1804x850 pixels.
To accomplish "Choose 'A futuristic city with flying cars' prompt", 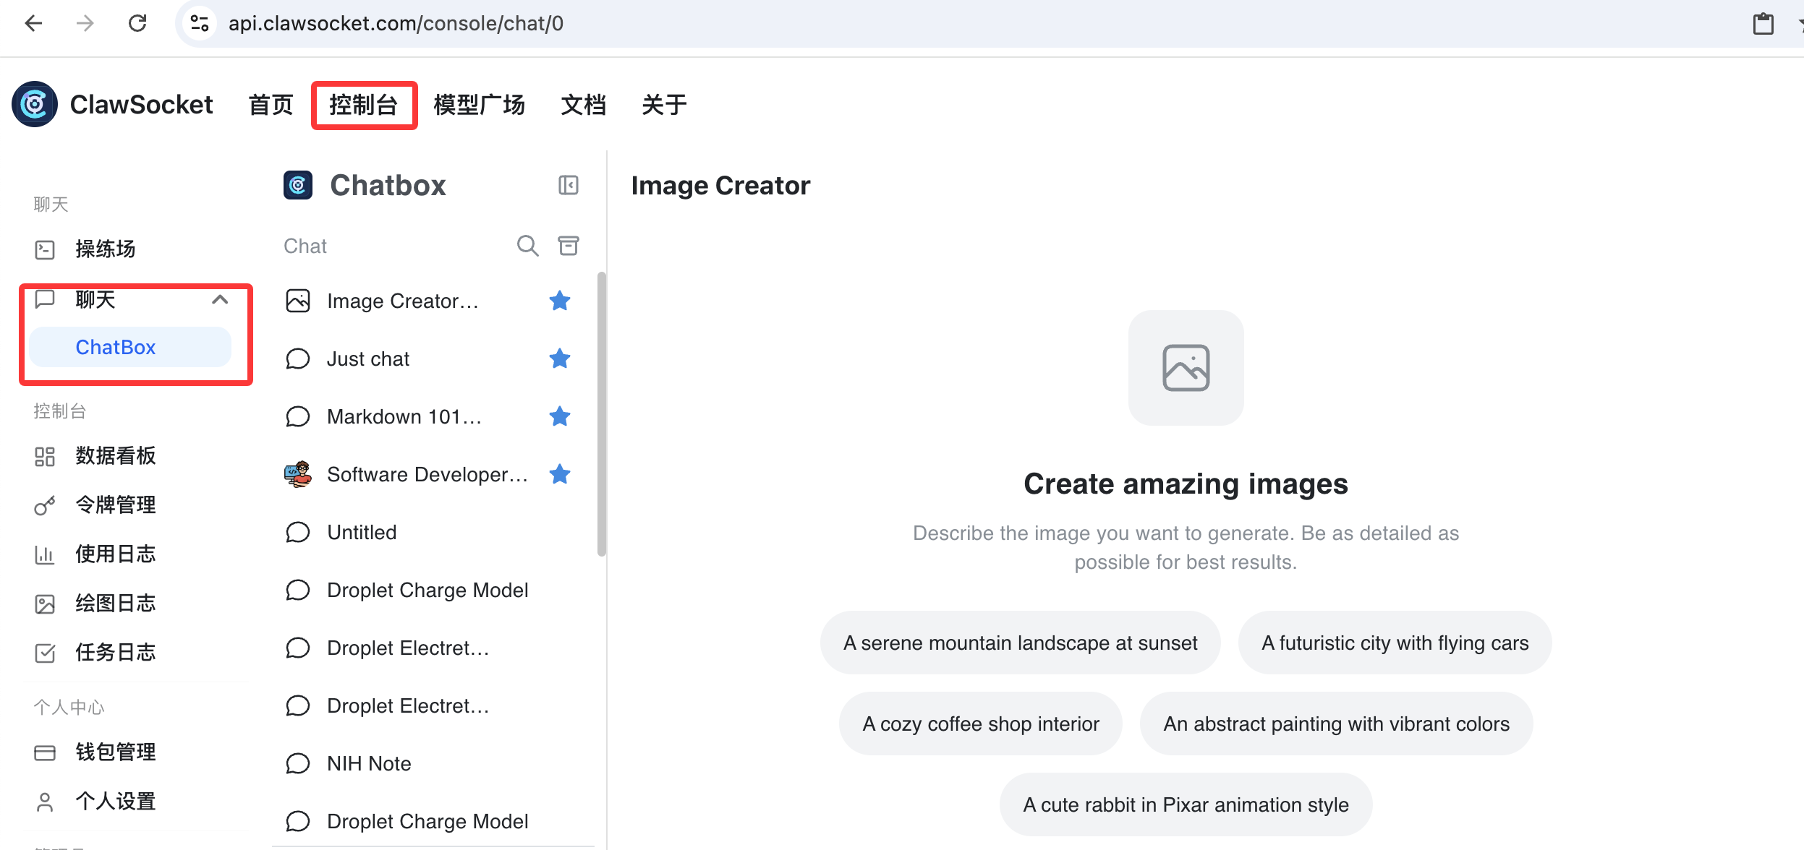I will click(1395, 643).
